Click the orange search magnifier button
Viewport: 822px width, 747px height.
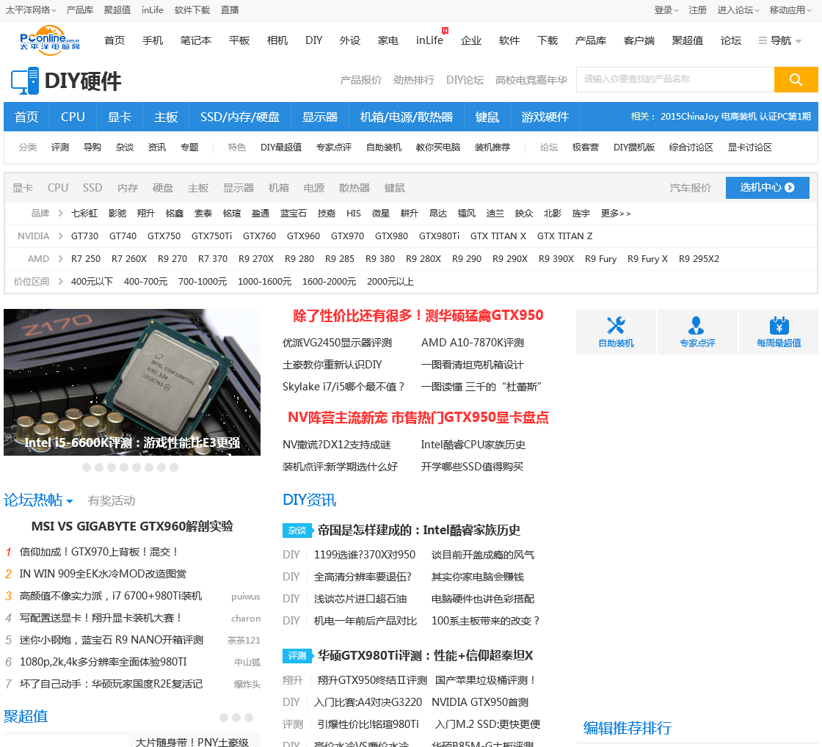point(796,80)
